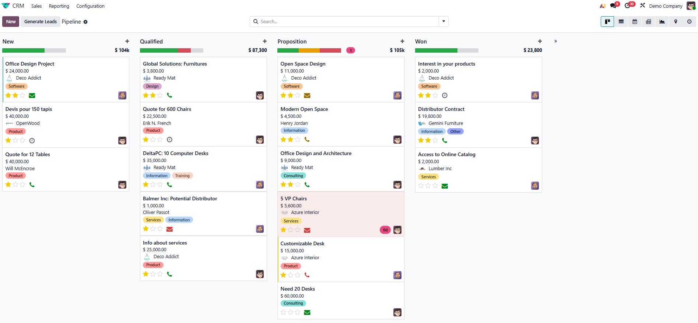Open the map view
Viewport: 698px width, 323px height.
(676, 22)
